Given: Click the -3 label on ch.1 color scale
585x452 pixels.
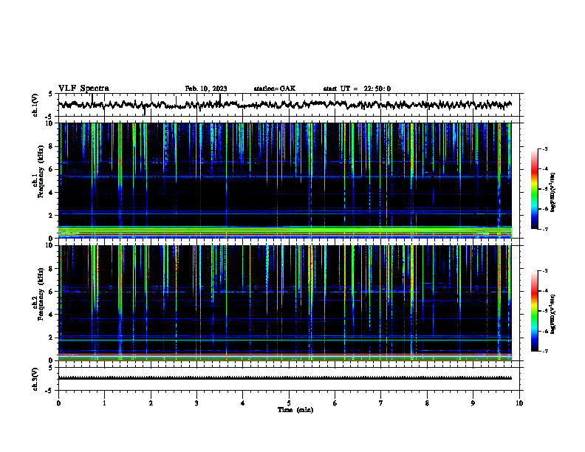Looking at the screenshot, I should (x=544, y=148).
